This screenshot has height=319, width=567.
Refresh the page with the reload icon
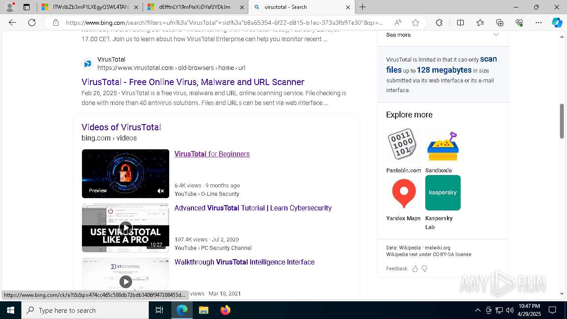[32, 23]
